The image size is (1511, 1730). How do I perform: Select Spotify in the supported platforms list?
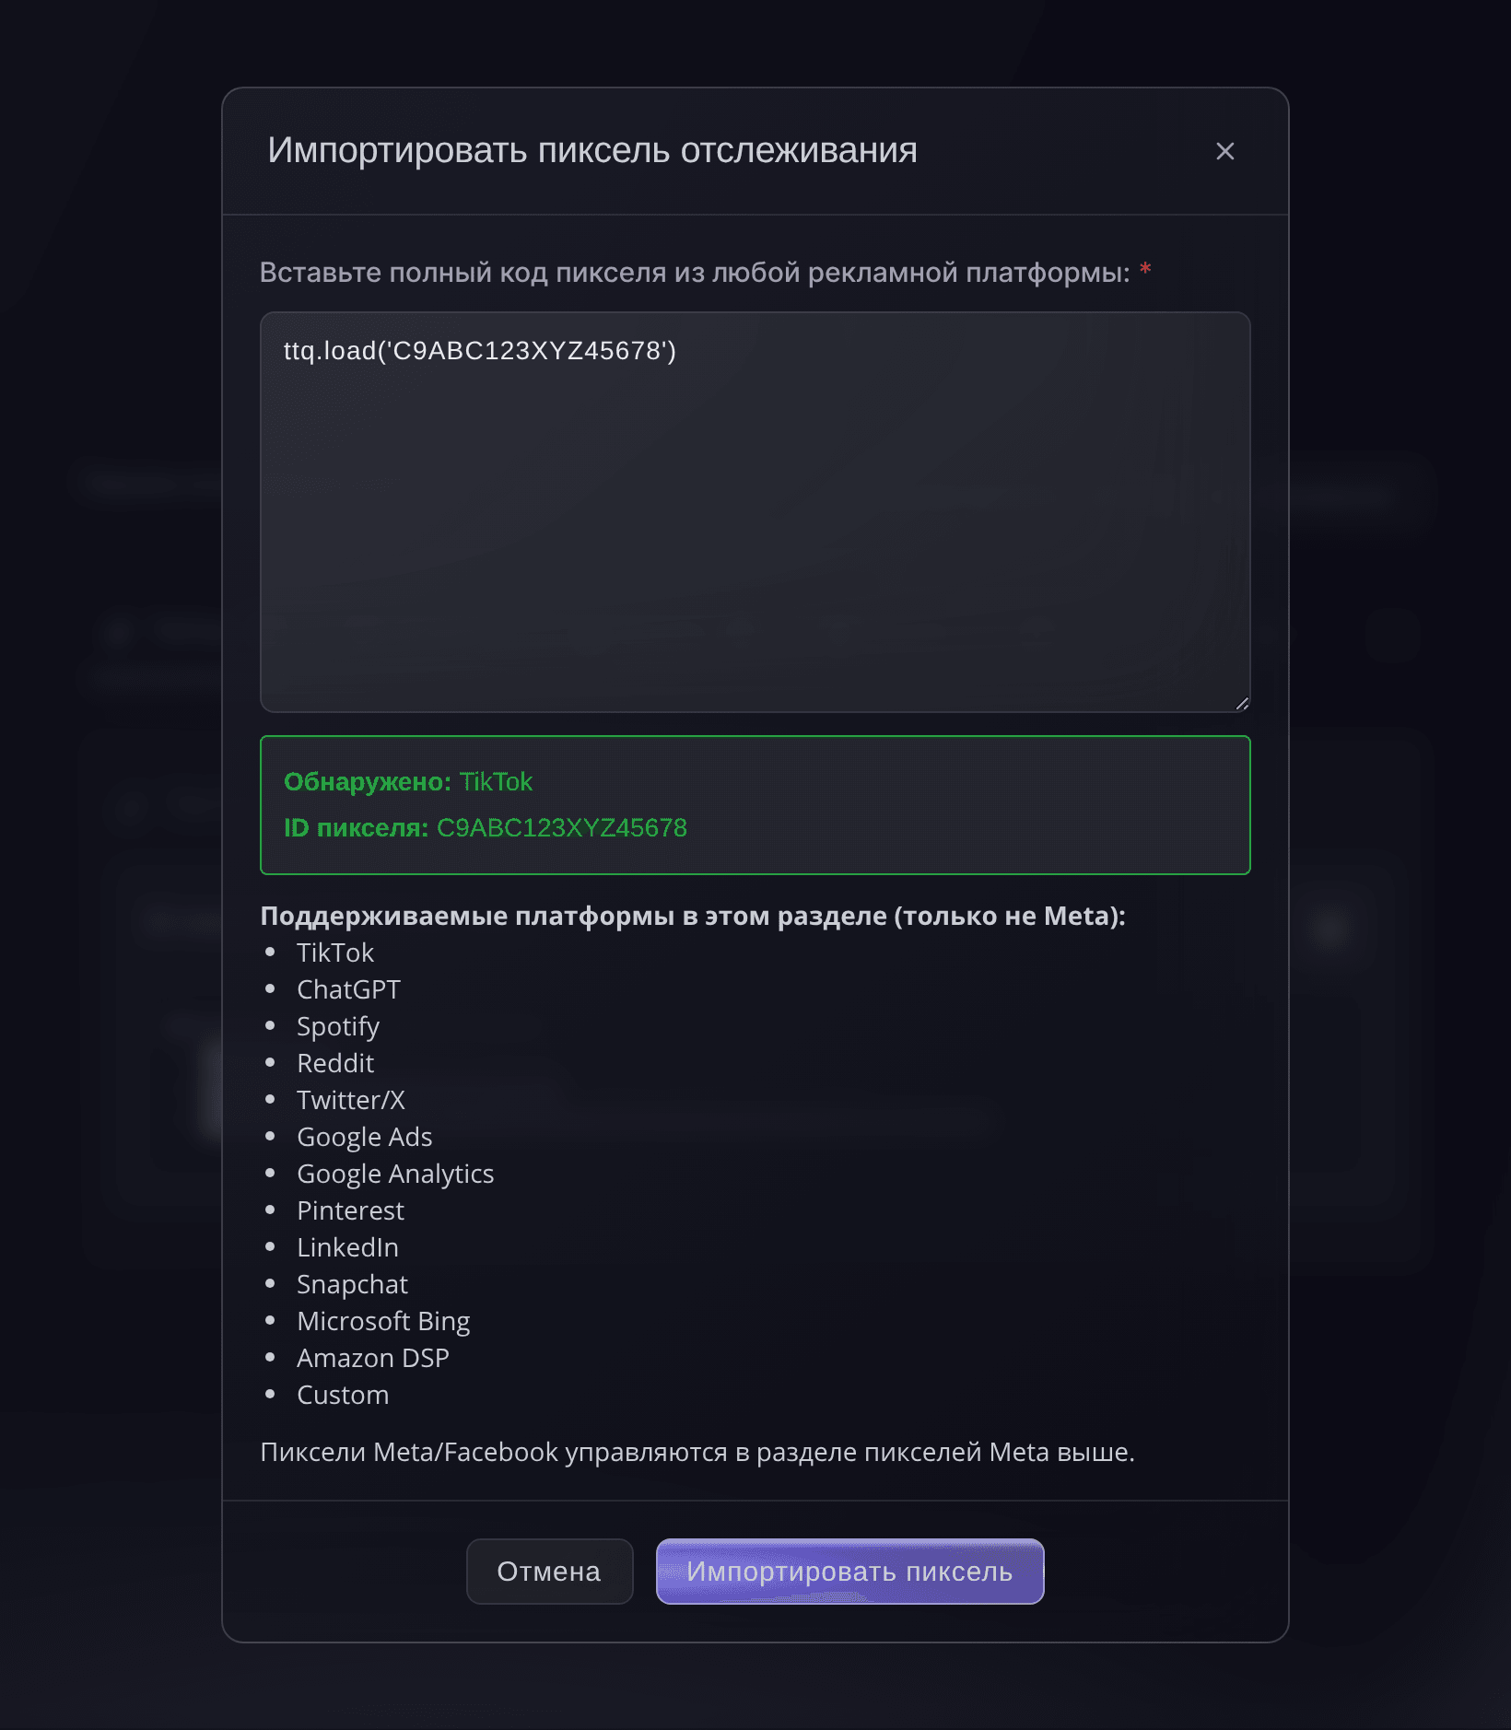338,1026
